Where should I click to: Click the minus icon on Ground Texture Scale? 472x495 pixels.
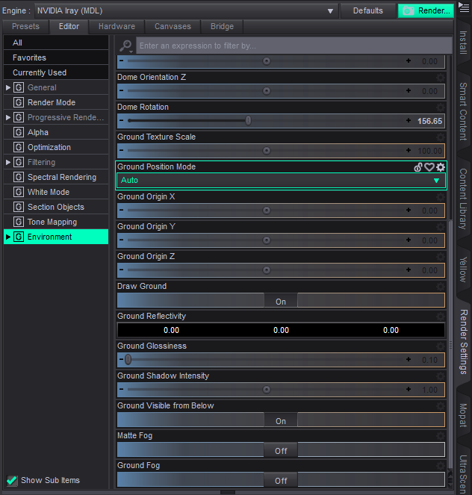click(122, 150)
